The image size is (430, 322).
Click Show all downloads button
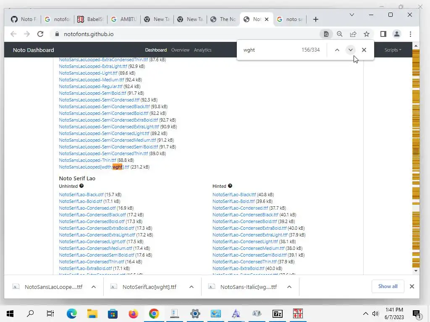[388, 286]
